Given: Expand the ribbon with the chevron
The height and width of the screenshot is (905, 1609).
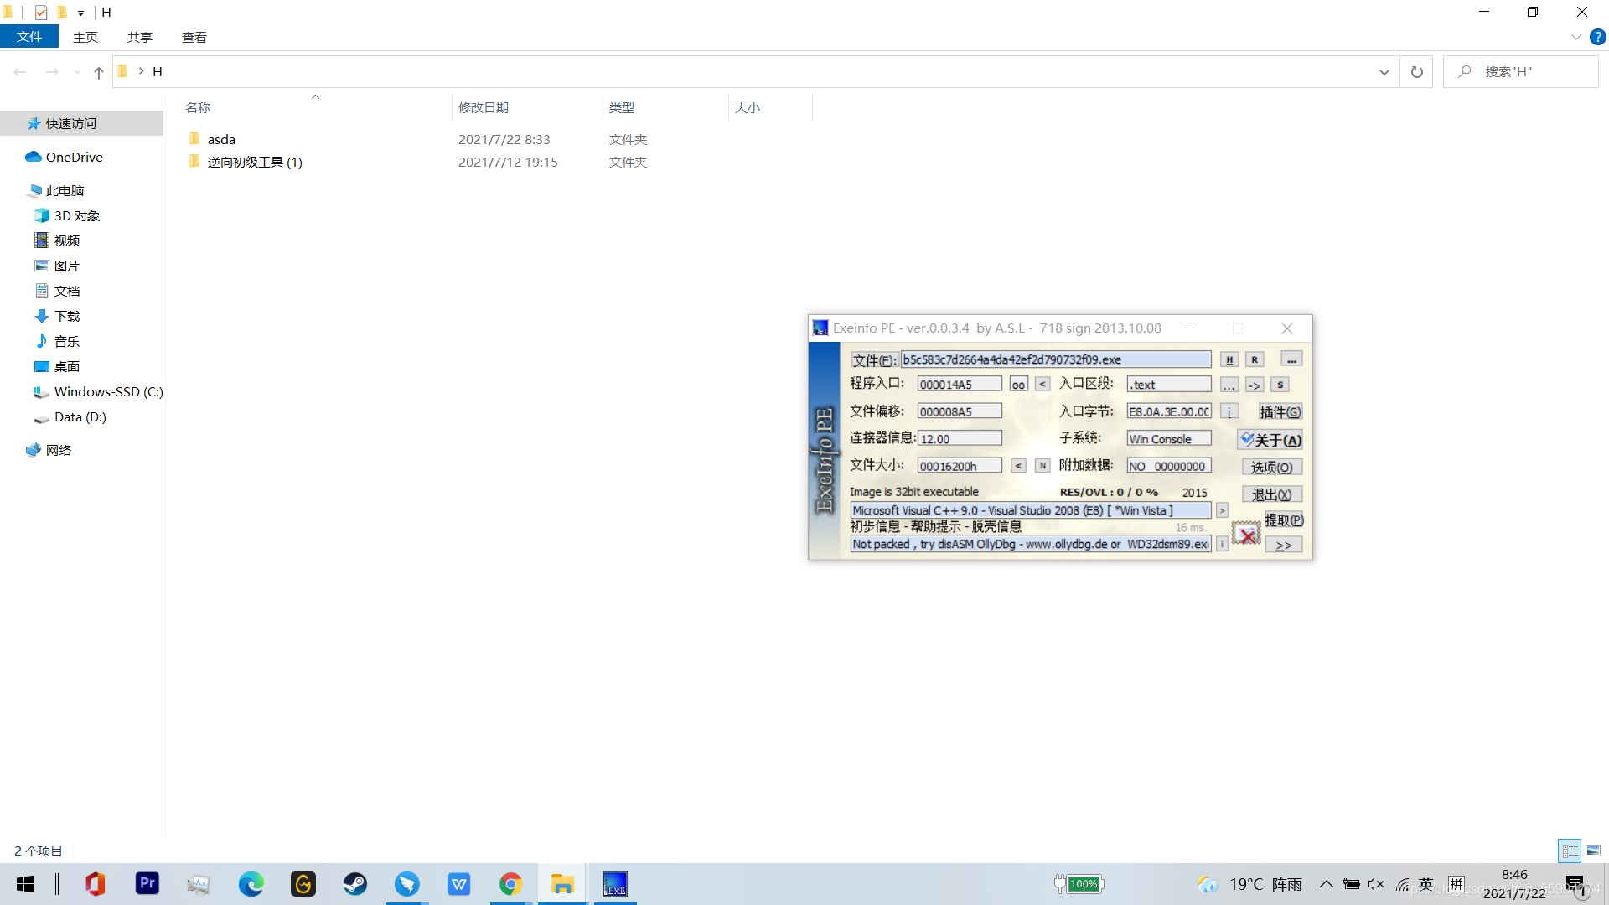Looking at the screenshot, I should point(1575,37).
